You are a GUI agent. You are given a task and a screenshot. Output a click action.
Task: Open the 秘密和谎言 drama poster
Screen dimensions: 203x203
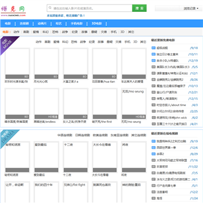tap(17, 157)
